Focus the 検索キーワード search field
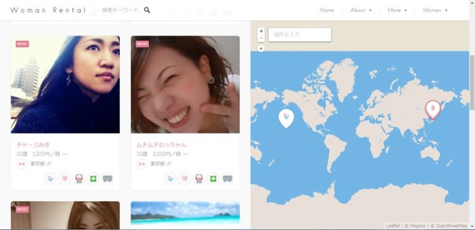 120,10
